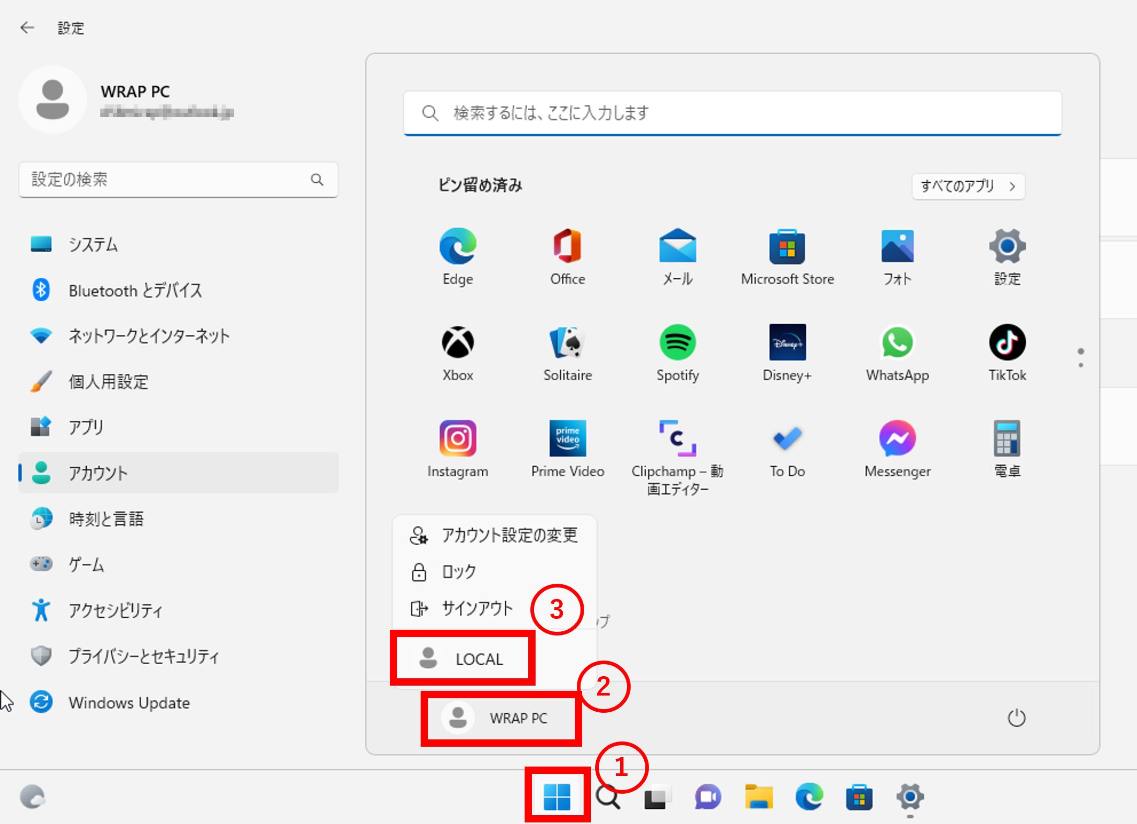The width and height of the screenshot is (1137, 824).
Task: Click the WRAP PC profile avatar in Settings
Action: point(52,99)
